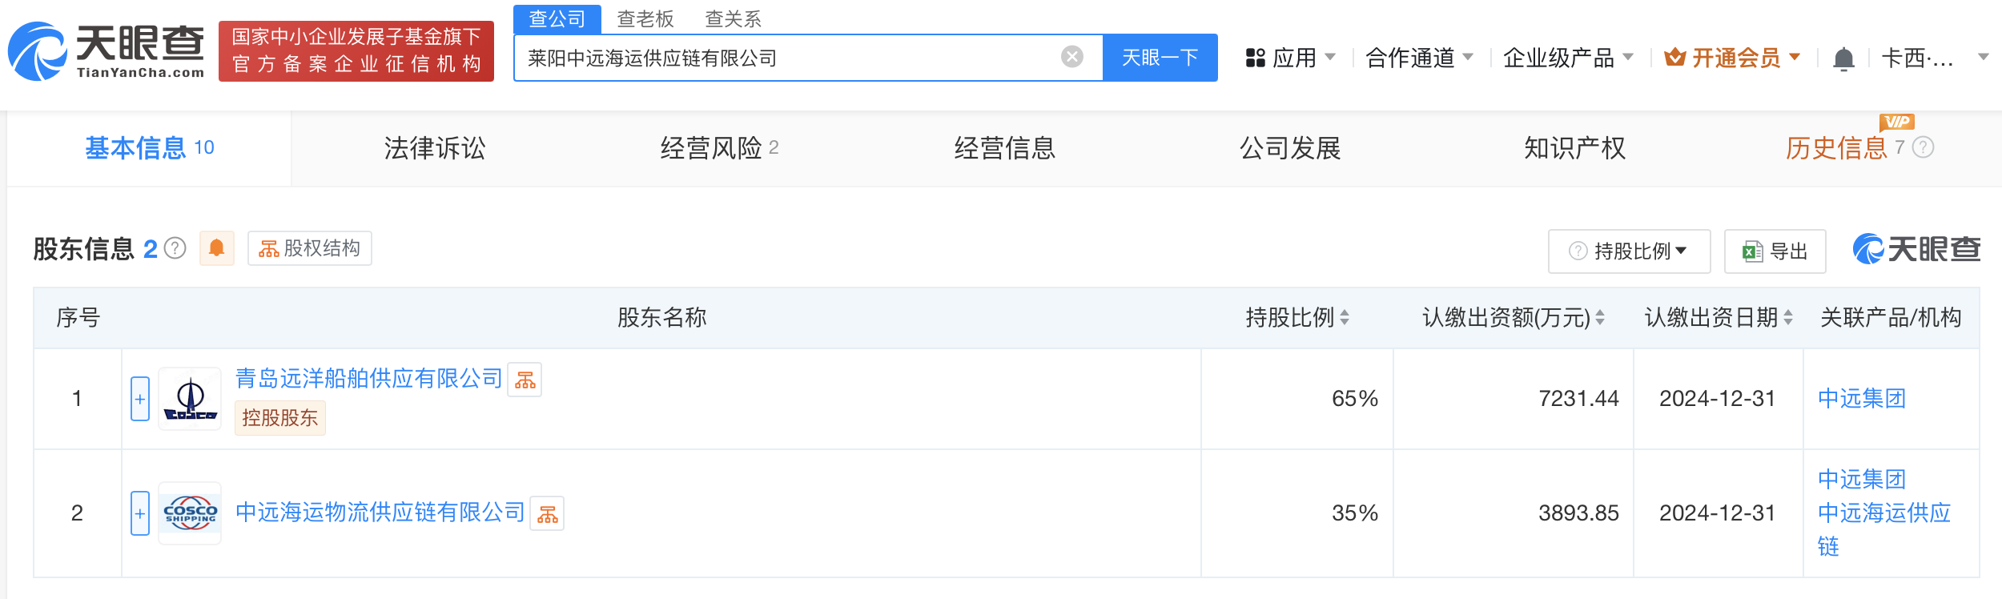
Task: Click the 控股股东 tag
Action: click(x=280, y=418)
